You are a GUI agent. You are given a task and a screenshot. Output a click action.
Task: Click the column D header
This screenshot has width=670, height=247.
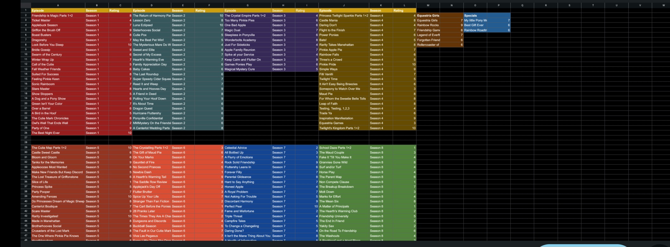152,5
